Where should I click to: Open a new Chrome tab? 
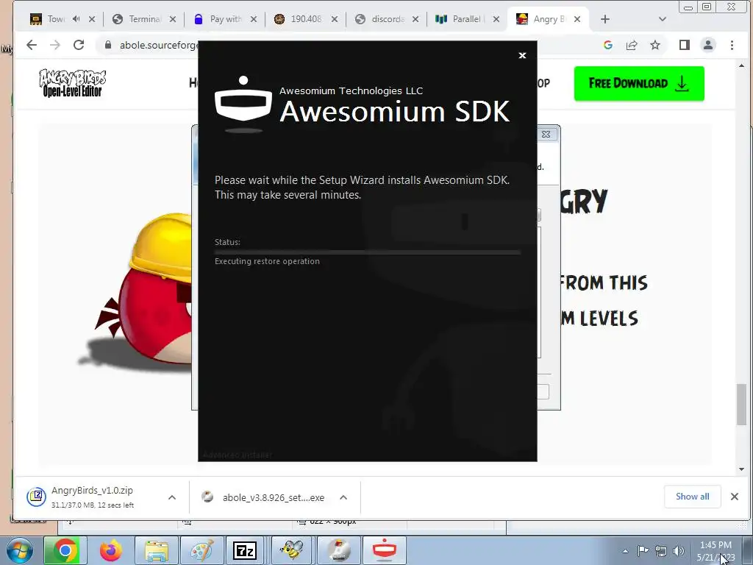tap(605, 19)
